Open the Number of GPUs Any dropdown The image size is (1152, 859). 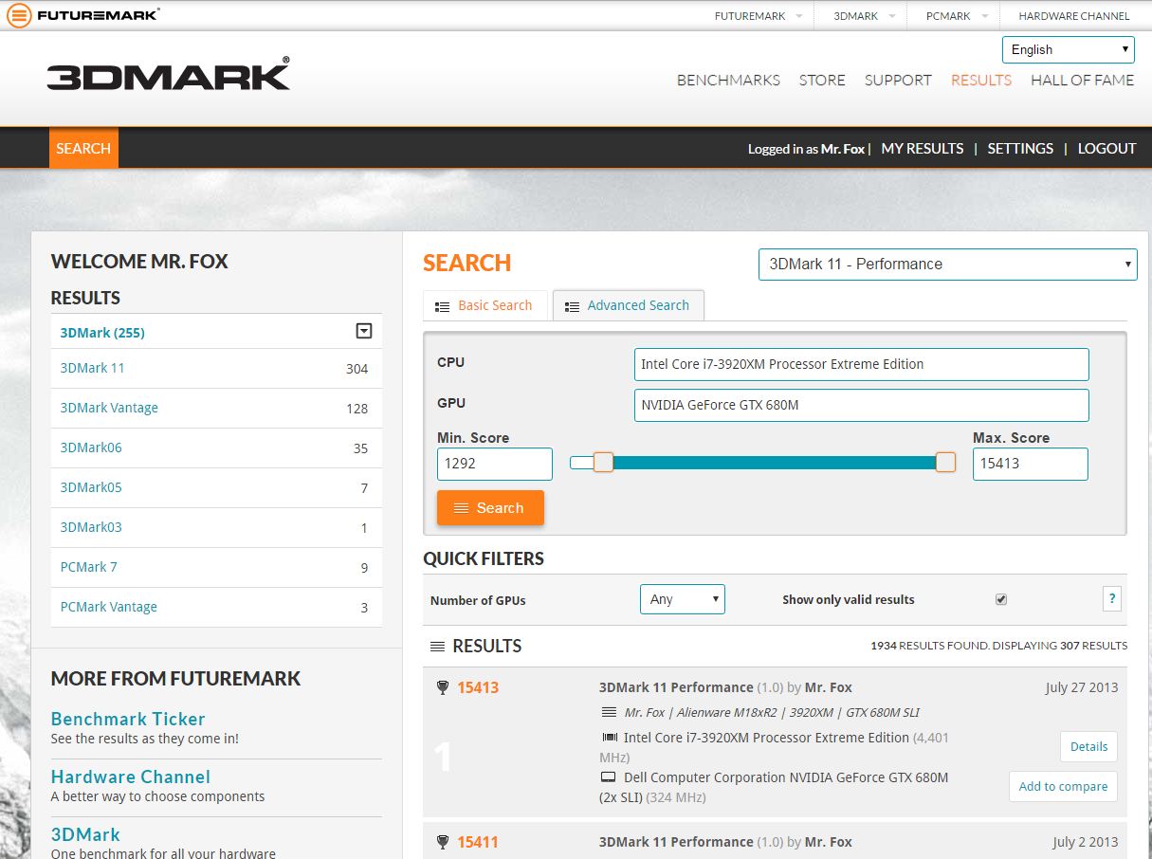(683, 599)
